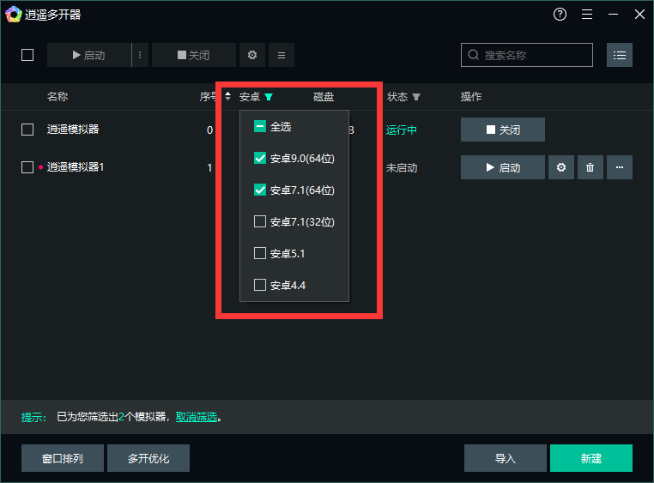Delete 逍遥模拟器1 with trash icon
Image resolution: width=654 pixels, height=483 pixels.
coord(590,167)
